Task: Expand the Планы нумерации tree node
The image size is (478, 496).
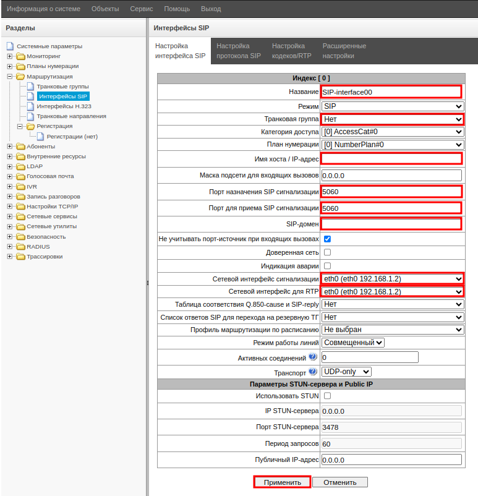Action: point(10,66)
